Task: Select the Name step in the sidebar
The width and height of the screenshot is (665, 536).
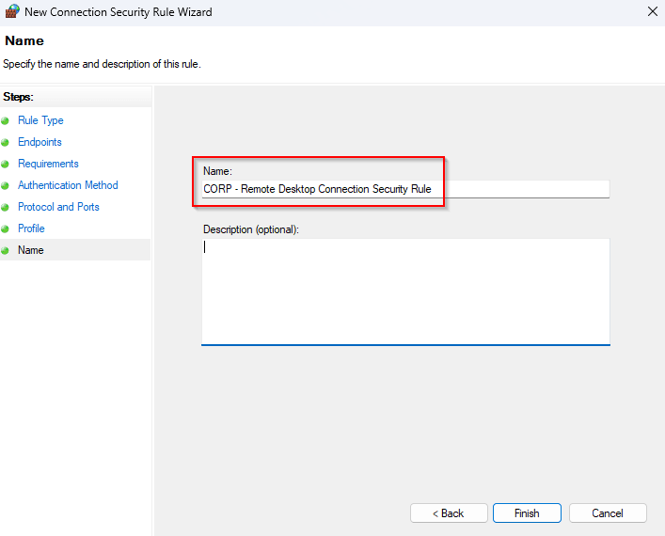Action: point(31,250)
